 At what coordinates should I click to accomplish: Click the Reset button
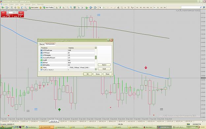click(x=107, y=74)
